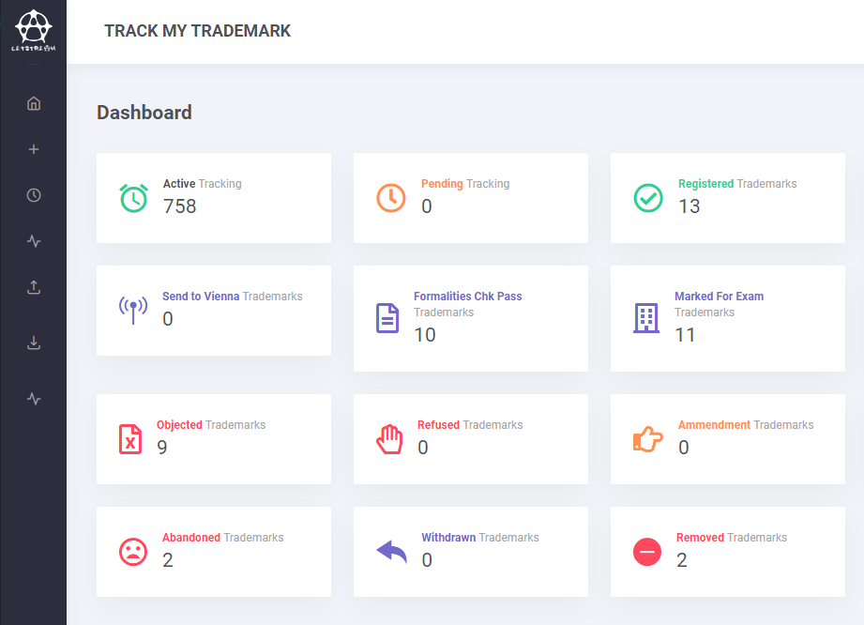Click the green alarm clock icon for Active Tracking

click(x=133, y=198)
